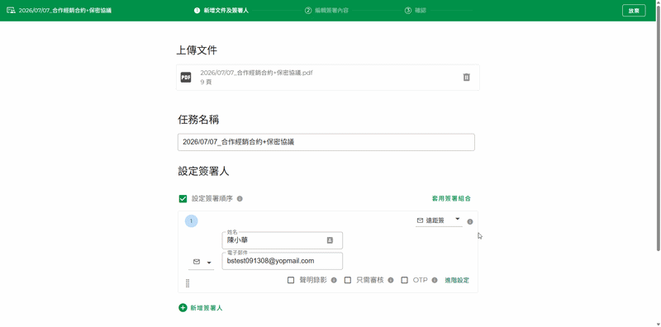
Task: Click the PDF file type icon
Action: (x=186, y=78)
